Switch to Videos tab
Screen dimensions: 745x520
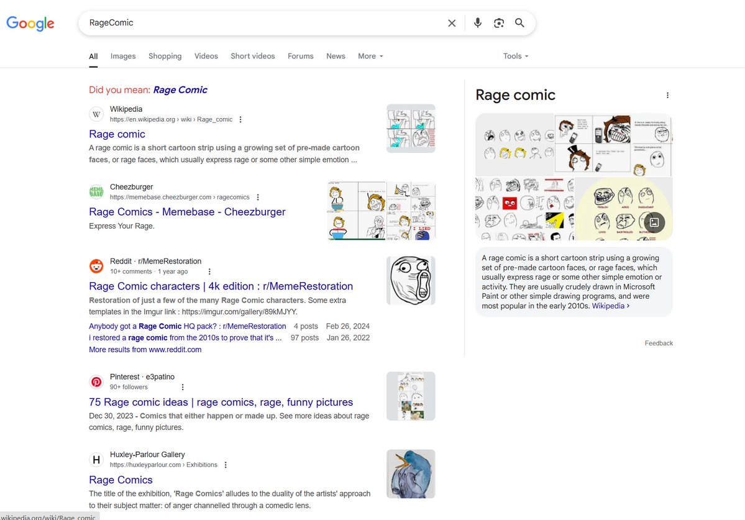(x=206, y=56)
